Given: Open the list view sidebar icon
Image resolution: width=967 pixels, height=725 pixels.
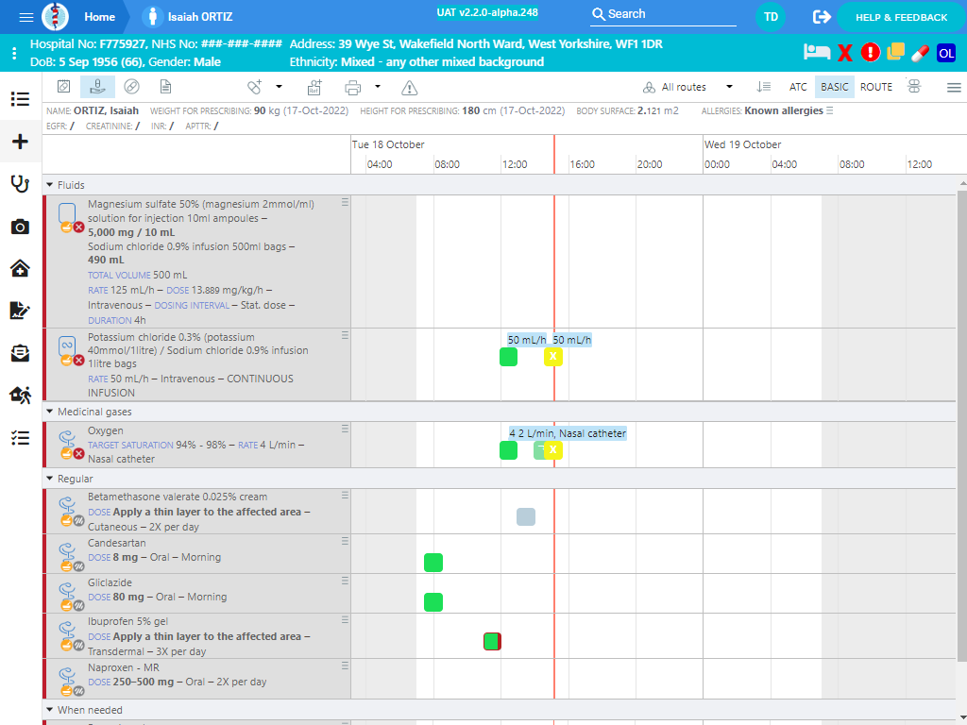Looking at the screenshot, I should click(x=21, y=98).
